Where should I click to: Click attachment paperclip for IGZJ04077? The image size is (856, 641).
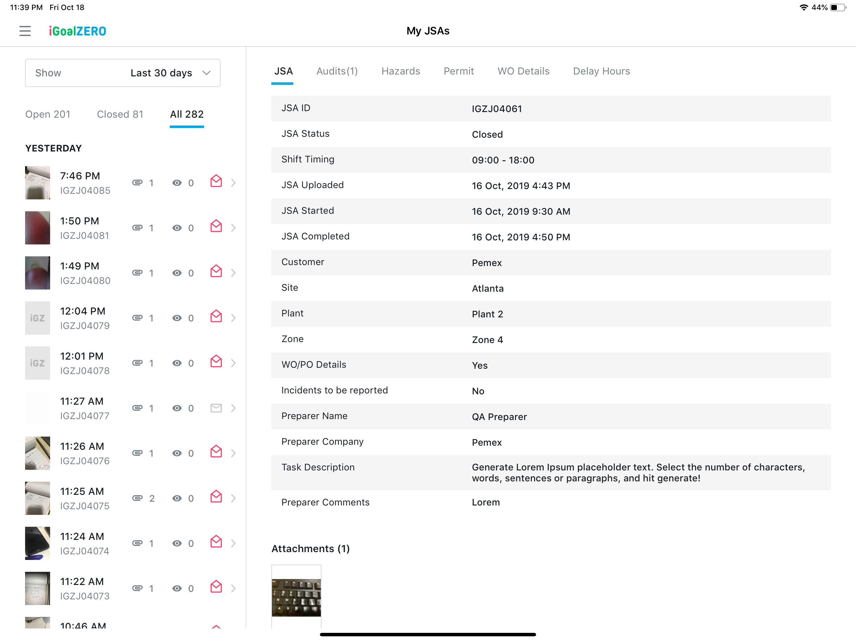(137, 408)
